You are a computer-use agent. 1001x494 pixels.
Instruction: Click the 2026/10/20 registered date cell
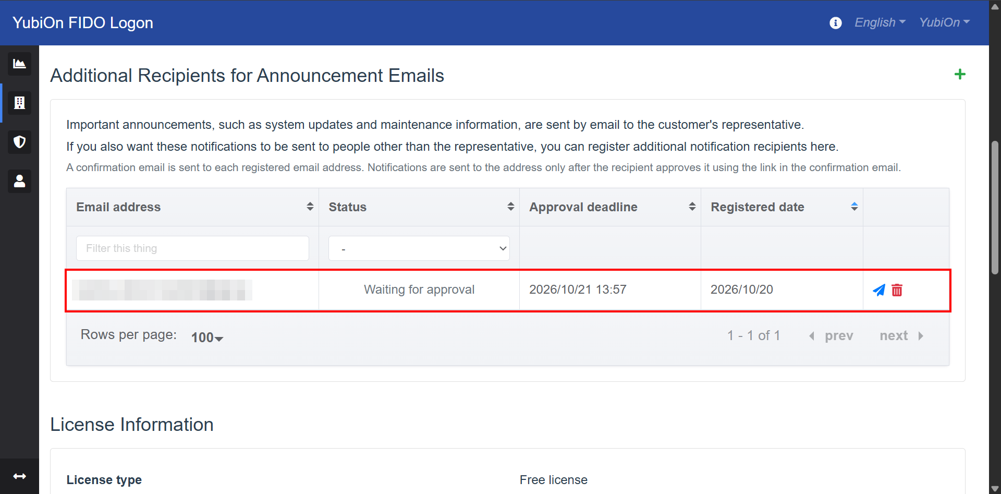(782, 290)
